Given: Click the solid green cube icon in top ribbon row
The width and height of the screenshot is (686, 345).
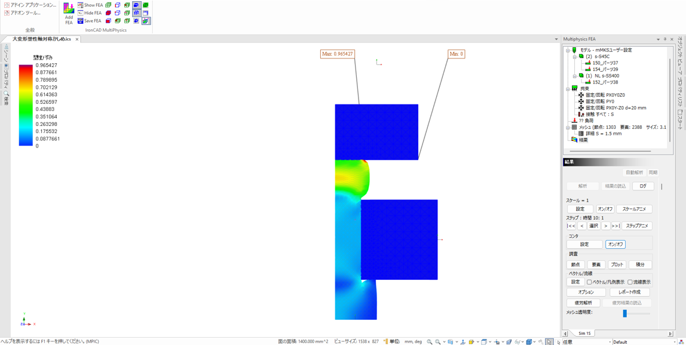Looking at the screenshot, I should pyautogui.click(x=146, y=5).
